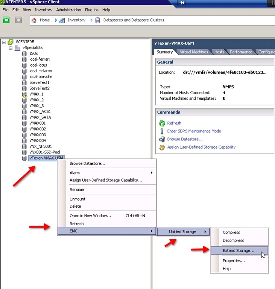Collapse the vSpecialists datacenter node
Image resolution: width=275 pixels, height=289 pixels.
point(11,48)
